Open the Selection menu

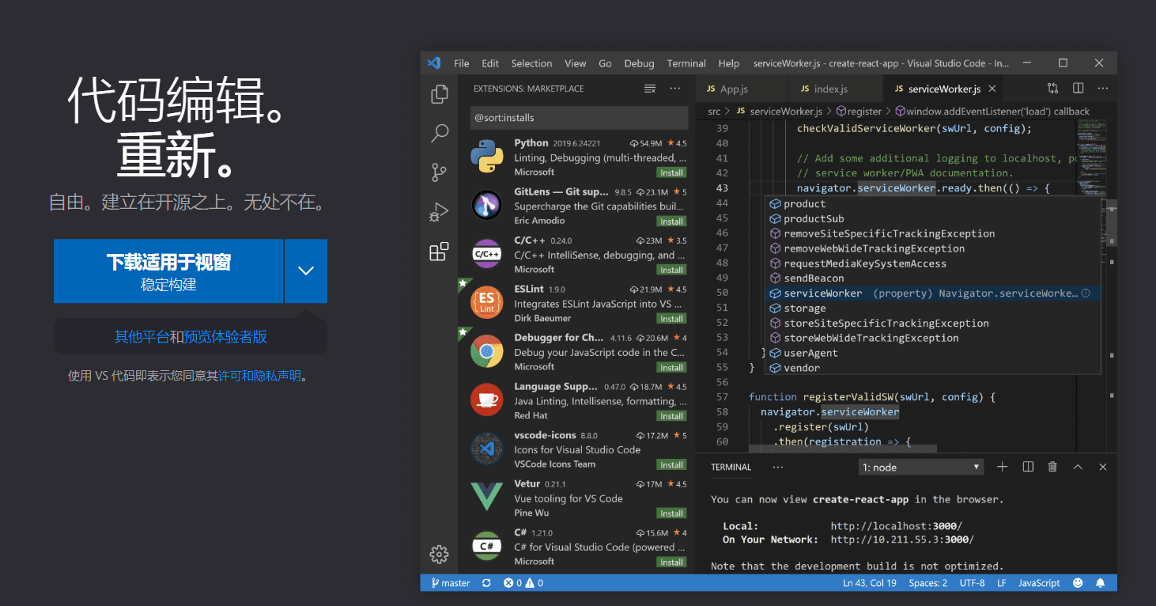[531, 63]
